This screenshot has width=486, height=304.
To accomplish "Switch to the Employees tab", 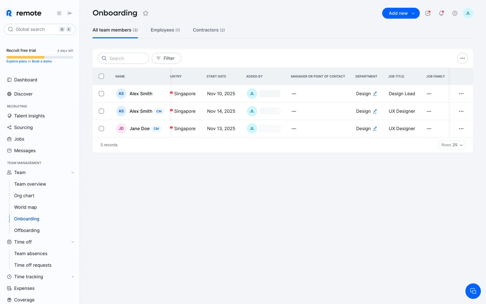I will click(x=165, y=30).
